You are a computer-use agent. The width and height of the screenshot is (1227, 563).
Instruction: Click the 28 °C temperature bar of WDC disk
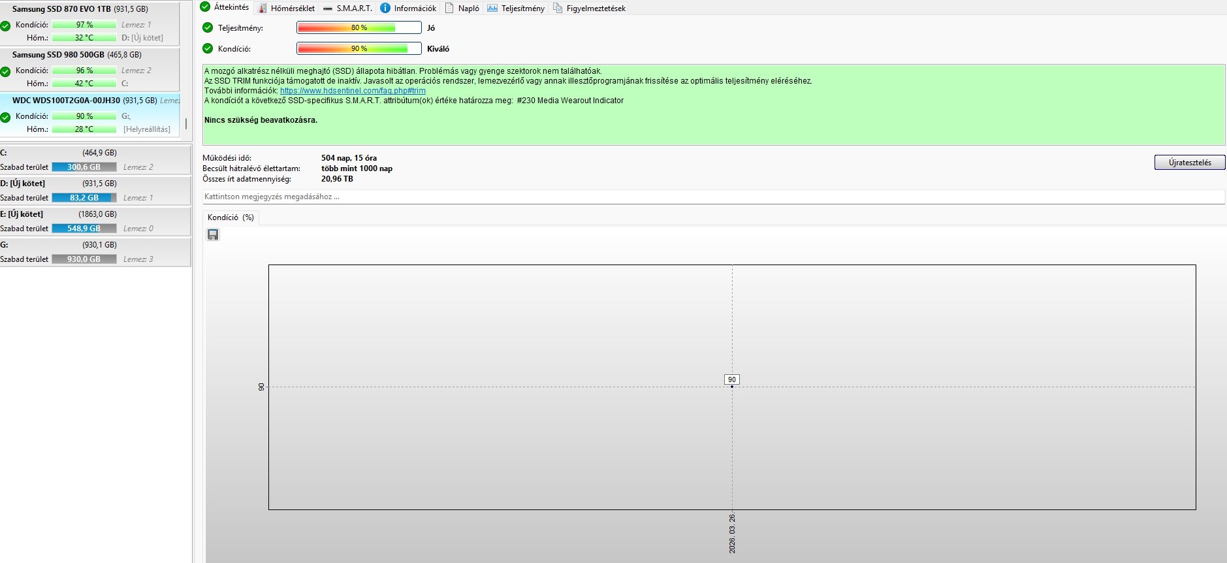84,129
